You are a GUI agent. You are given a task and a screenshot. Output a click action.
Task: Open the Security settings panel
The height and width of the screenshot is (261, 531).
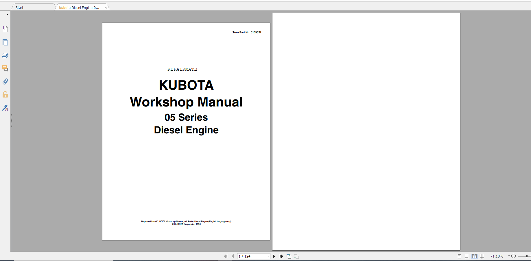pyautogui.click(x=5, y=95)
